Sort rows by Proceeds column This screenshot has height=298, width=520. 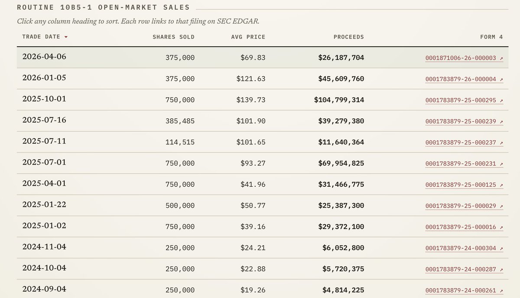tap(349, 37)
